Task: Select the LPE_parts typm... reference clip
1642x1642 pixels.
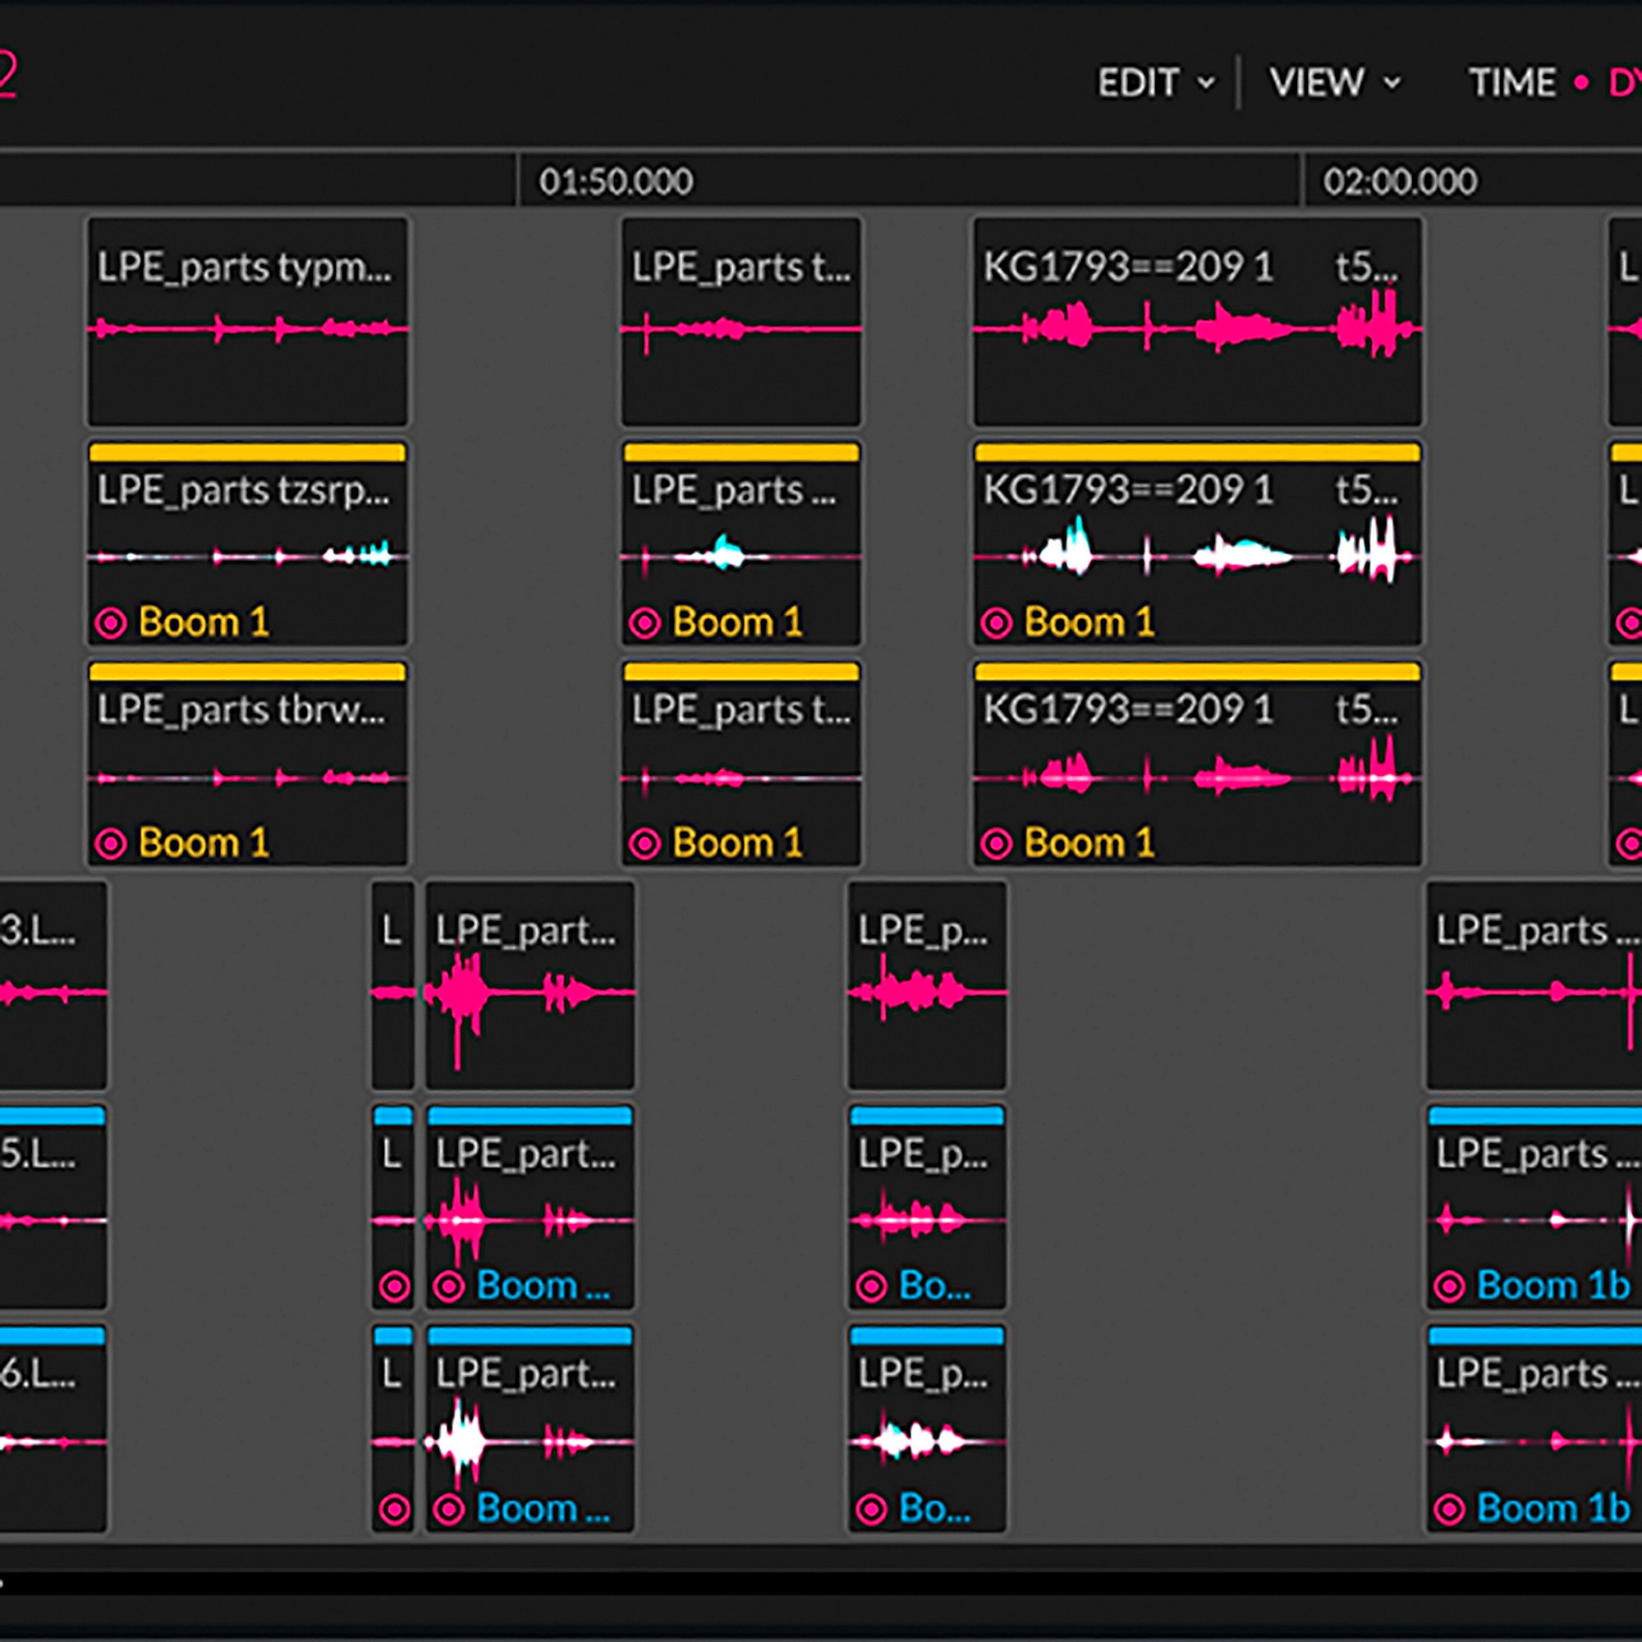Action: (247, 322)
